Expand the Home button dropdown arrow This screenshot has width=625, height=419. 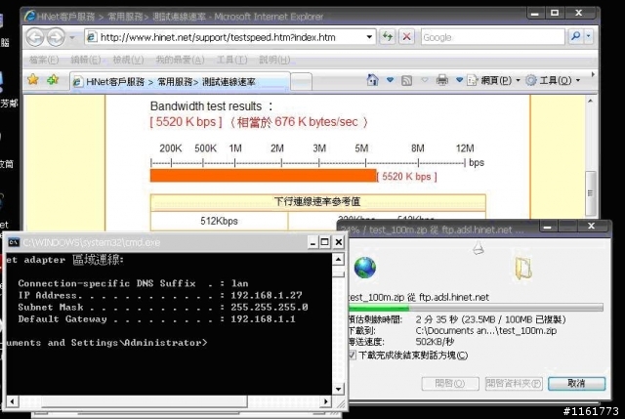(391, 80)
